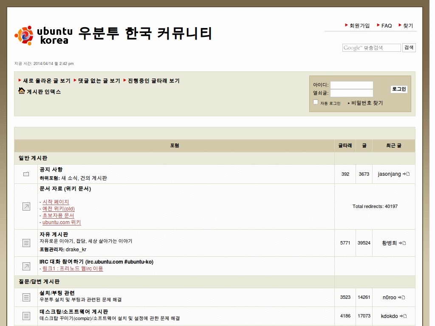Open the 새 소식 subforum link
435x326 pixels.
[69, 178]
